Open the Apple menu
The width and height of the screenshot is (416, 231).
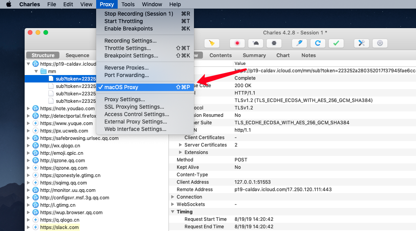[x=9, y=4]
